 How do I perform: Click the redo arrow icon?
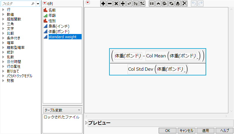(200, 4)
